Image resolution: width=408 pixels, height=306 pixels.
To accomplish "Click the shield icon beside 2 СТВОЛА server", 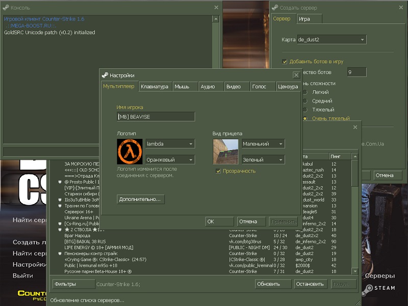I will point(60,229).
